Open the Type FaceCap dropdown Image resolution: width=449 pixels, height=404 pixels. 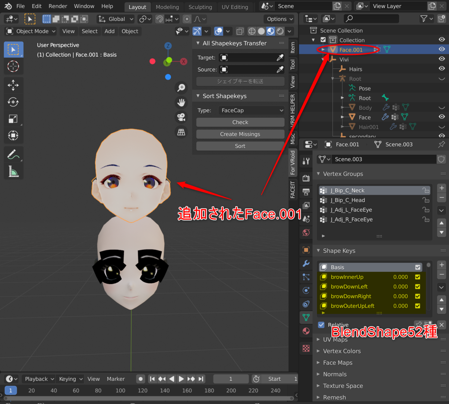click(x=252, y=110)
